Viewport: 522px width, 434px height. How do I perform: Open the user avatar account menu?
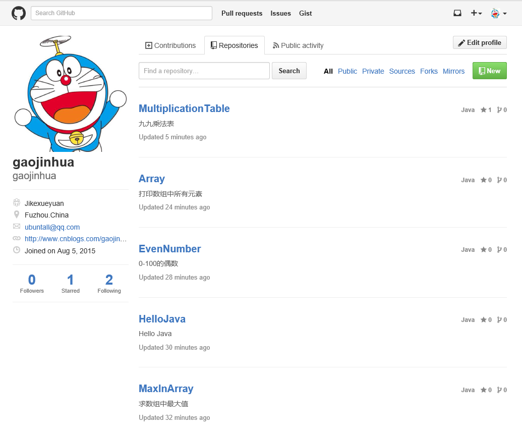click(499, 13)
